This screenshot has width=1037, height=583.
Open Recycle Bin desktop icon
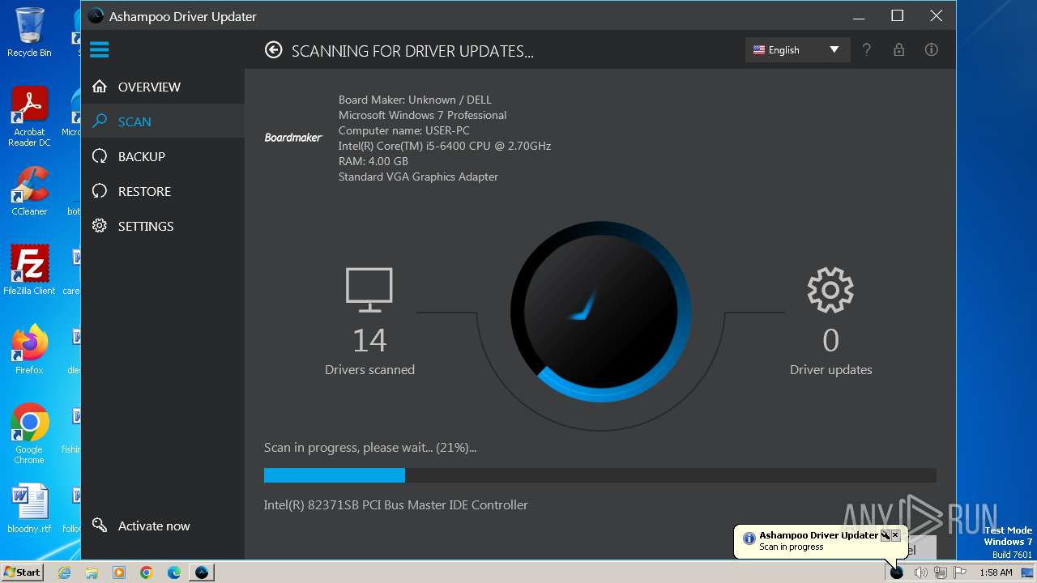[29, 32]
